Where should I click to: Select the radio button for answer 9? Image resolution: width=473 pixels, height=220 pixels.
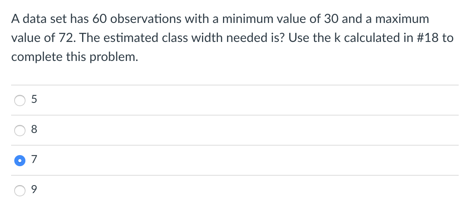[x=20, y=190]
